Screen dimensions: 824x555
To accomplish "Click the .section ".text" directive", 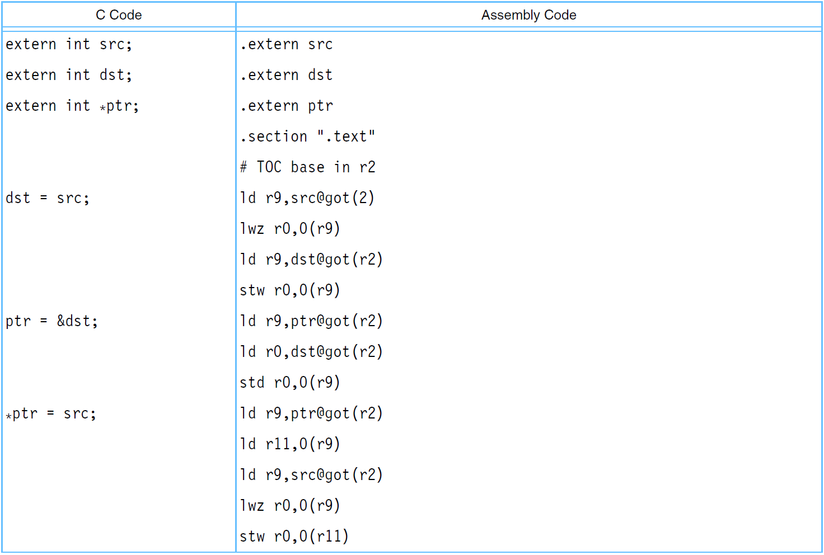I will click(307, 137).
